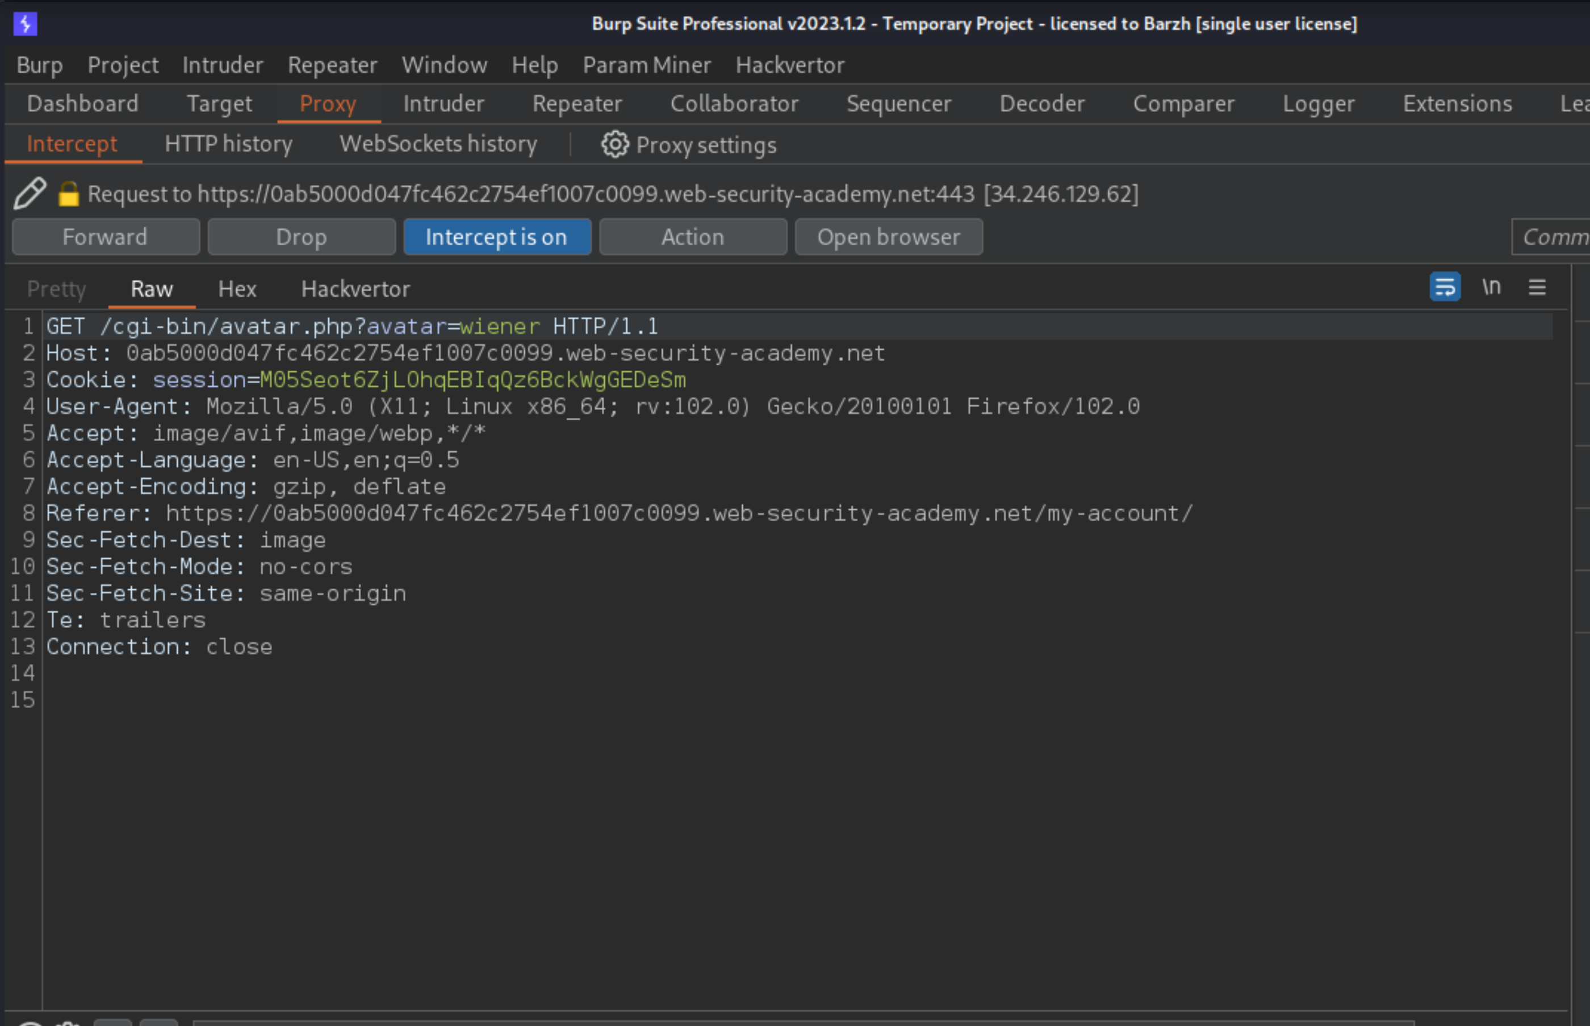Viewport: 1590px width, 1026px height.
Task: Switch to the Comparer tab
Action: (x=1183, y=104)
